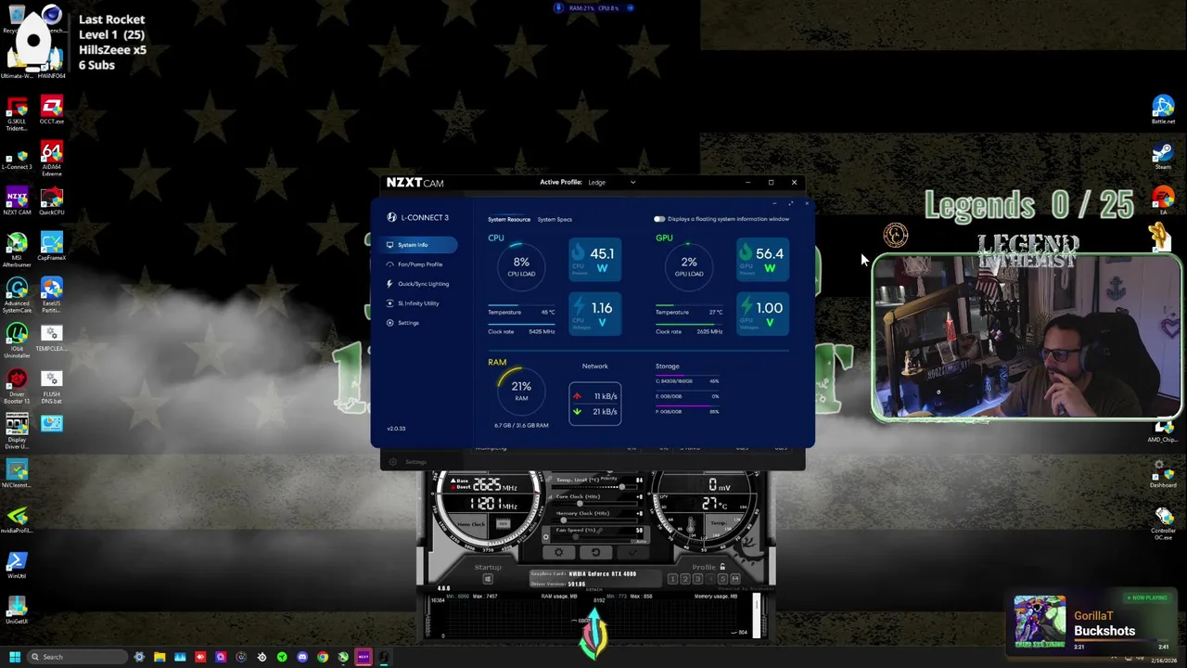Open EaseUS Partition desktop icon

52,294
